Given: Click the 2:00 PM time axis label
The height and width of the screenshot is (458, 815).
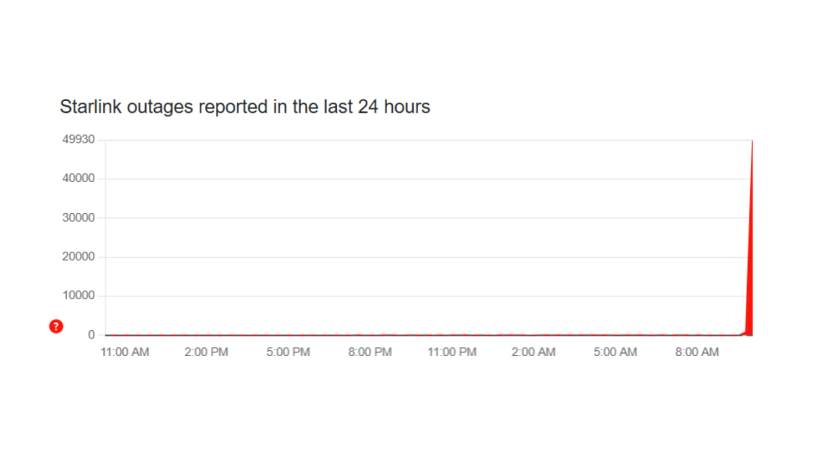Looking at the screenshot, I should 206,352.
